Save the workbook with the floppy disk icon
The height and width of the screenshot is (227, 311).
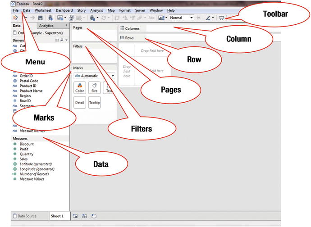pyautogui.click(x=40, y=18)
